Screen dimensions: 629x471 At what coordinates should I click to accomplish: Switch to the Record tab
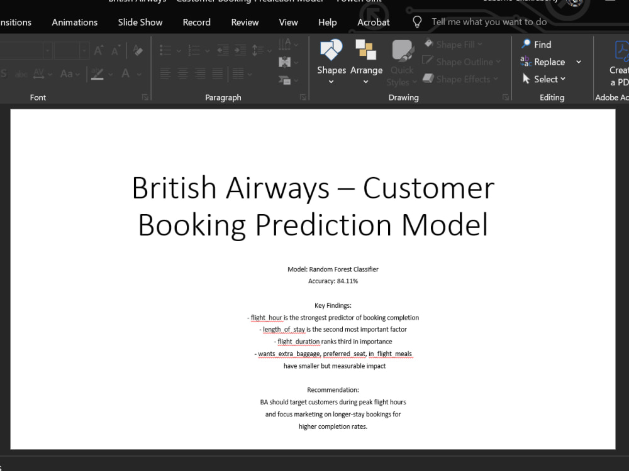[x=196, y=23]
